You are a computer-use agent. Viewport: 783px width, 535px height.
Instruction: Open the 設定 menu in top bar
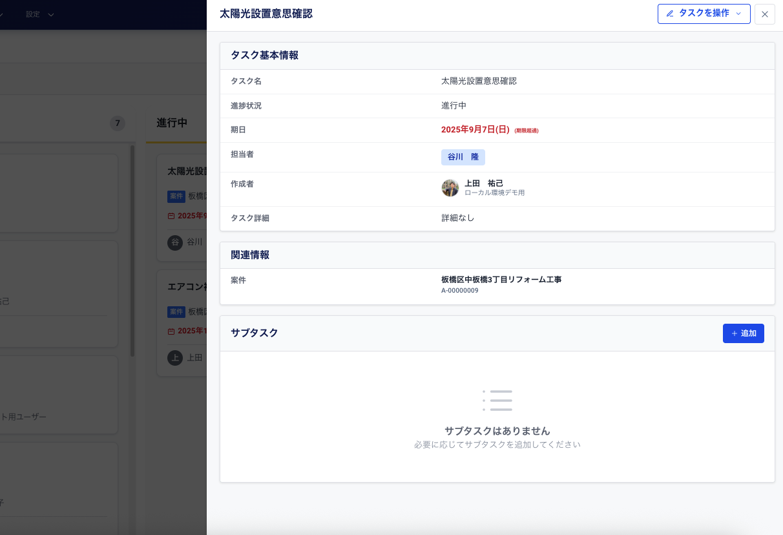[33, 14]
